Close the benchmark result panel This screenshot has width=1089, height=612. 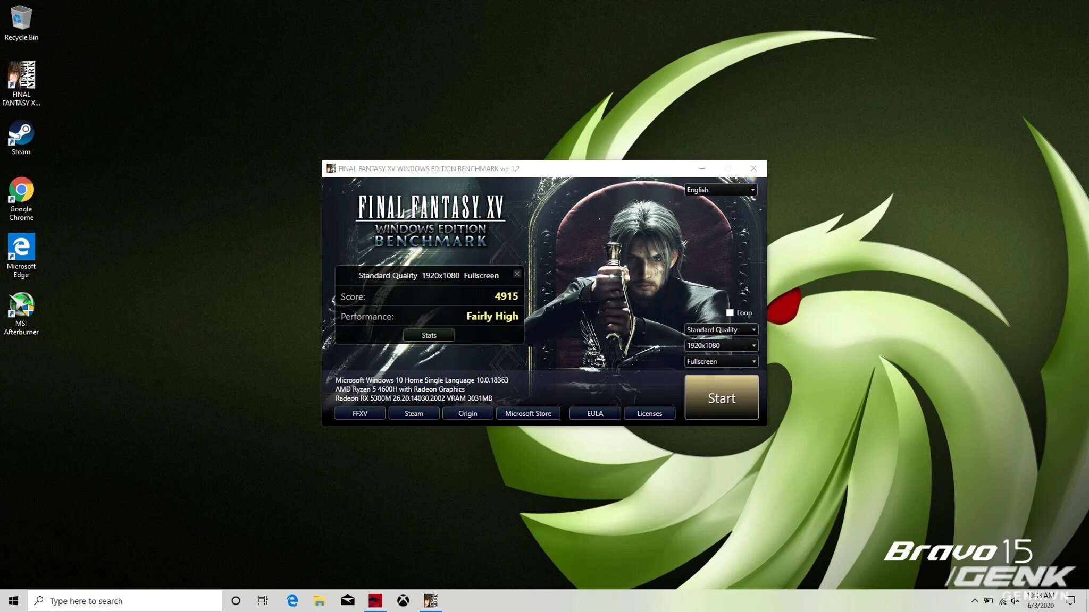coord(517,274)
